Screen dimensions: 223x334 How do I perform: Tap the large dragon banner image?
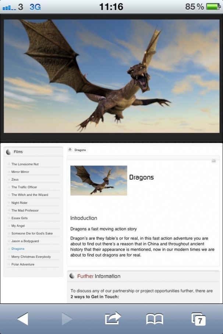click(x=111, y=76)
